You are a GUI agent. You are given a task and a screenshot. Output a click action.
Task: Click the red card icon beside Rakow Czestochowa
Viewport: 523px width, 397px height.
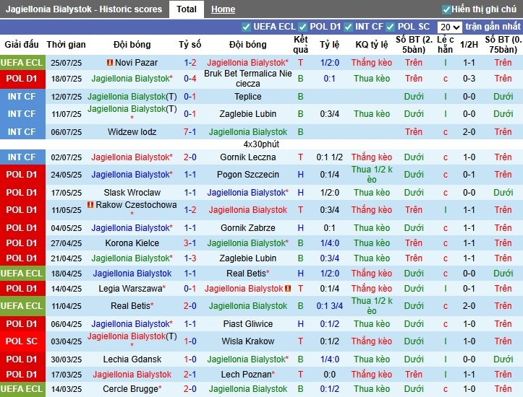click(90, 205)
